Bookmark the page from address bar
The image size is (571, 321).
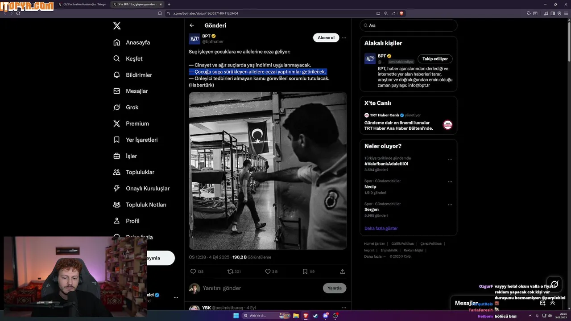(x=160, y=13)
